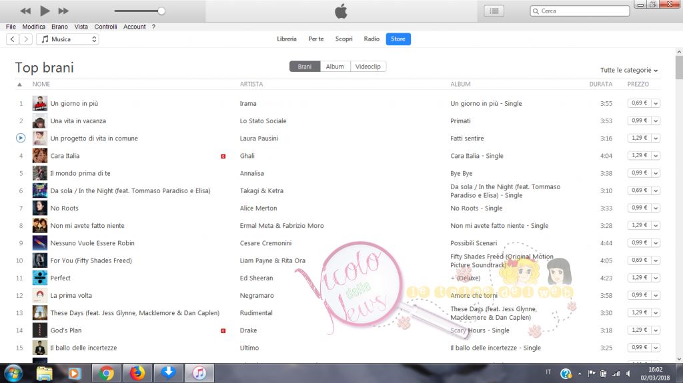This screenshot has width=683, height=383.
Task: Switch to the Radio tab
Action: coord(372,39)
